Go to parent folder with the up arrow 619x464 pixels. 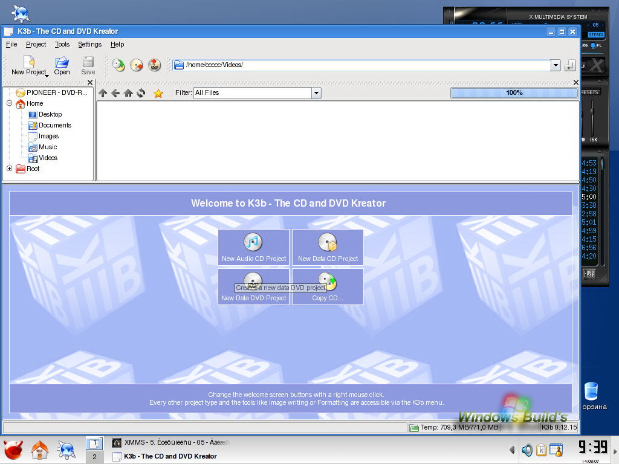103,93
